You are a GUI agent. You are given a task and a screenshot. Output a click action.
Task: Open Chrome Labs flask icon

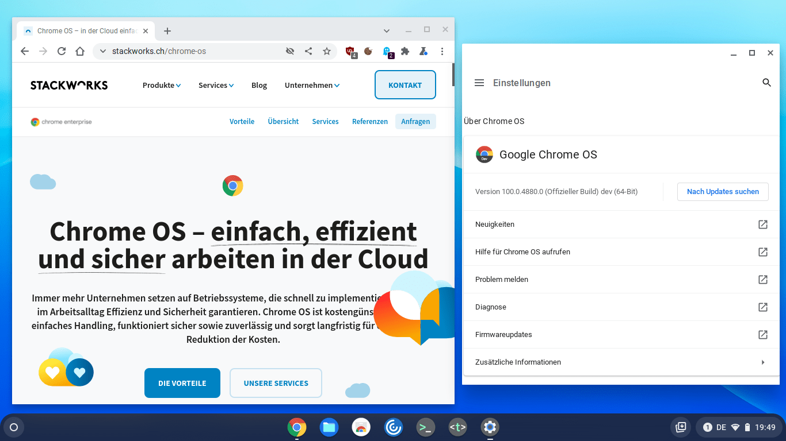click(x=423, y=51)
